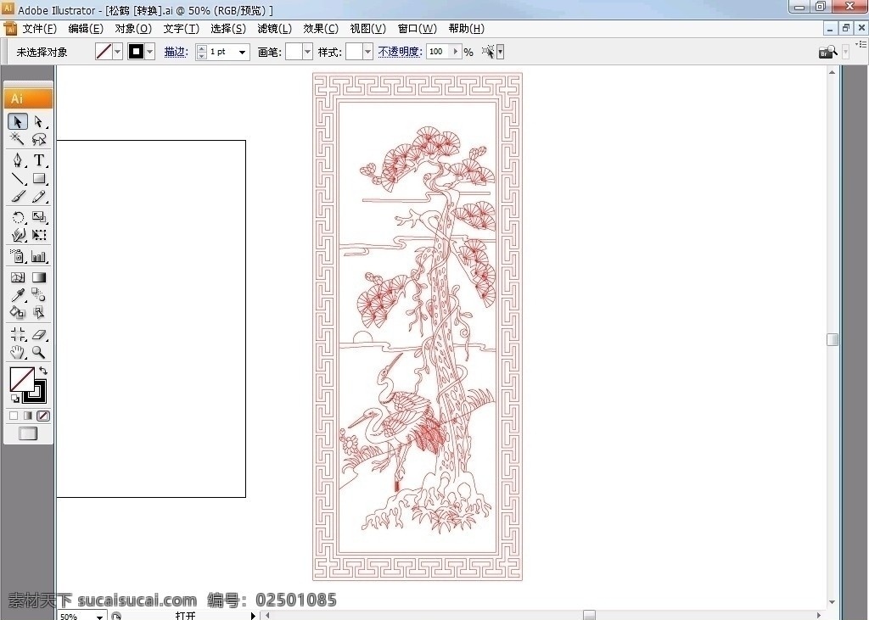Select the Rectangle tool

(x=39, y=178)
